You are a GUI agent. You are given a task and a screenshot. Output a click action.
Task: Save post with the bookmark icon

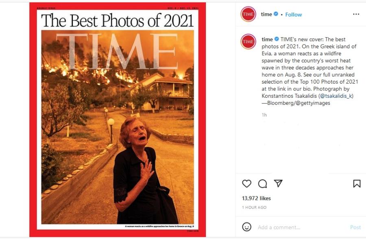[x=357, y=183]
